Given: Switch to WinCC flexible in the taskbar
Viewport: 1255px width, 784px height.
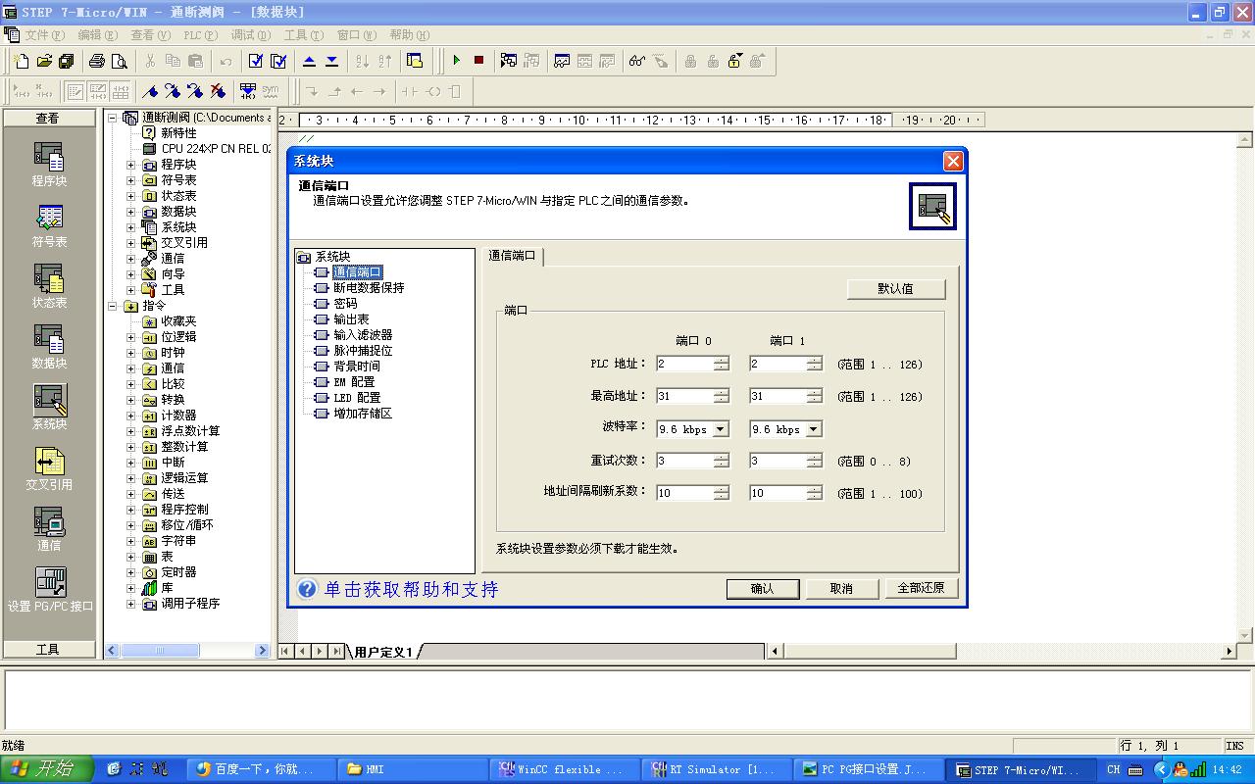Looking at the screenshot, I should 563,769.
